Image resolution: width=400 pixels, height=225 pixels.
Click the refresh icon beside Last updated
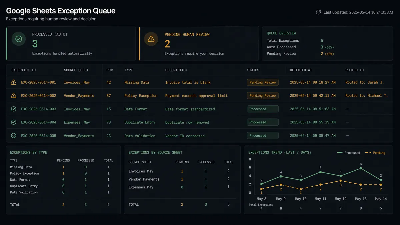pos(318,12)
